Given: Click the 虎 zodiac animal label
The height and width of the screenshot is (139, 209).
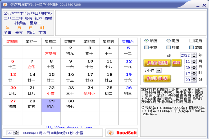Looking at the screenshot, I should (x=169, y=56).
